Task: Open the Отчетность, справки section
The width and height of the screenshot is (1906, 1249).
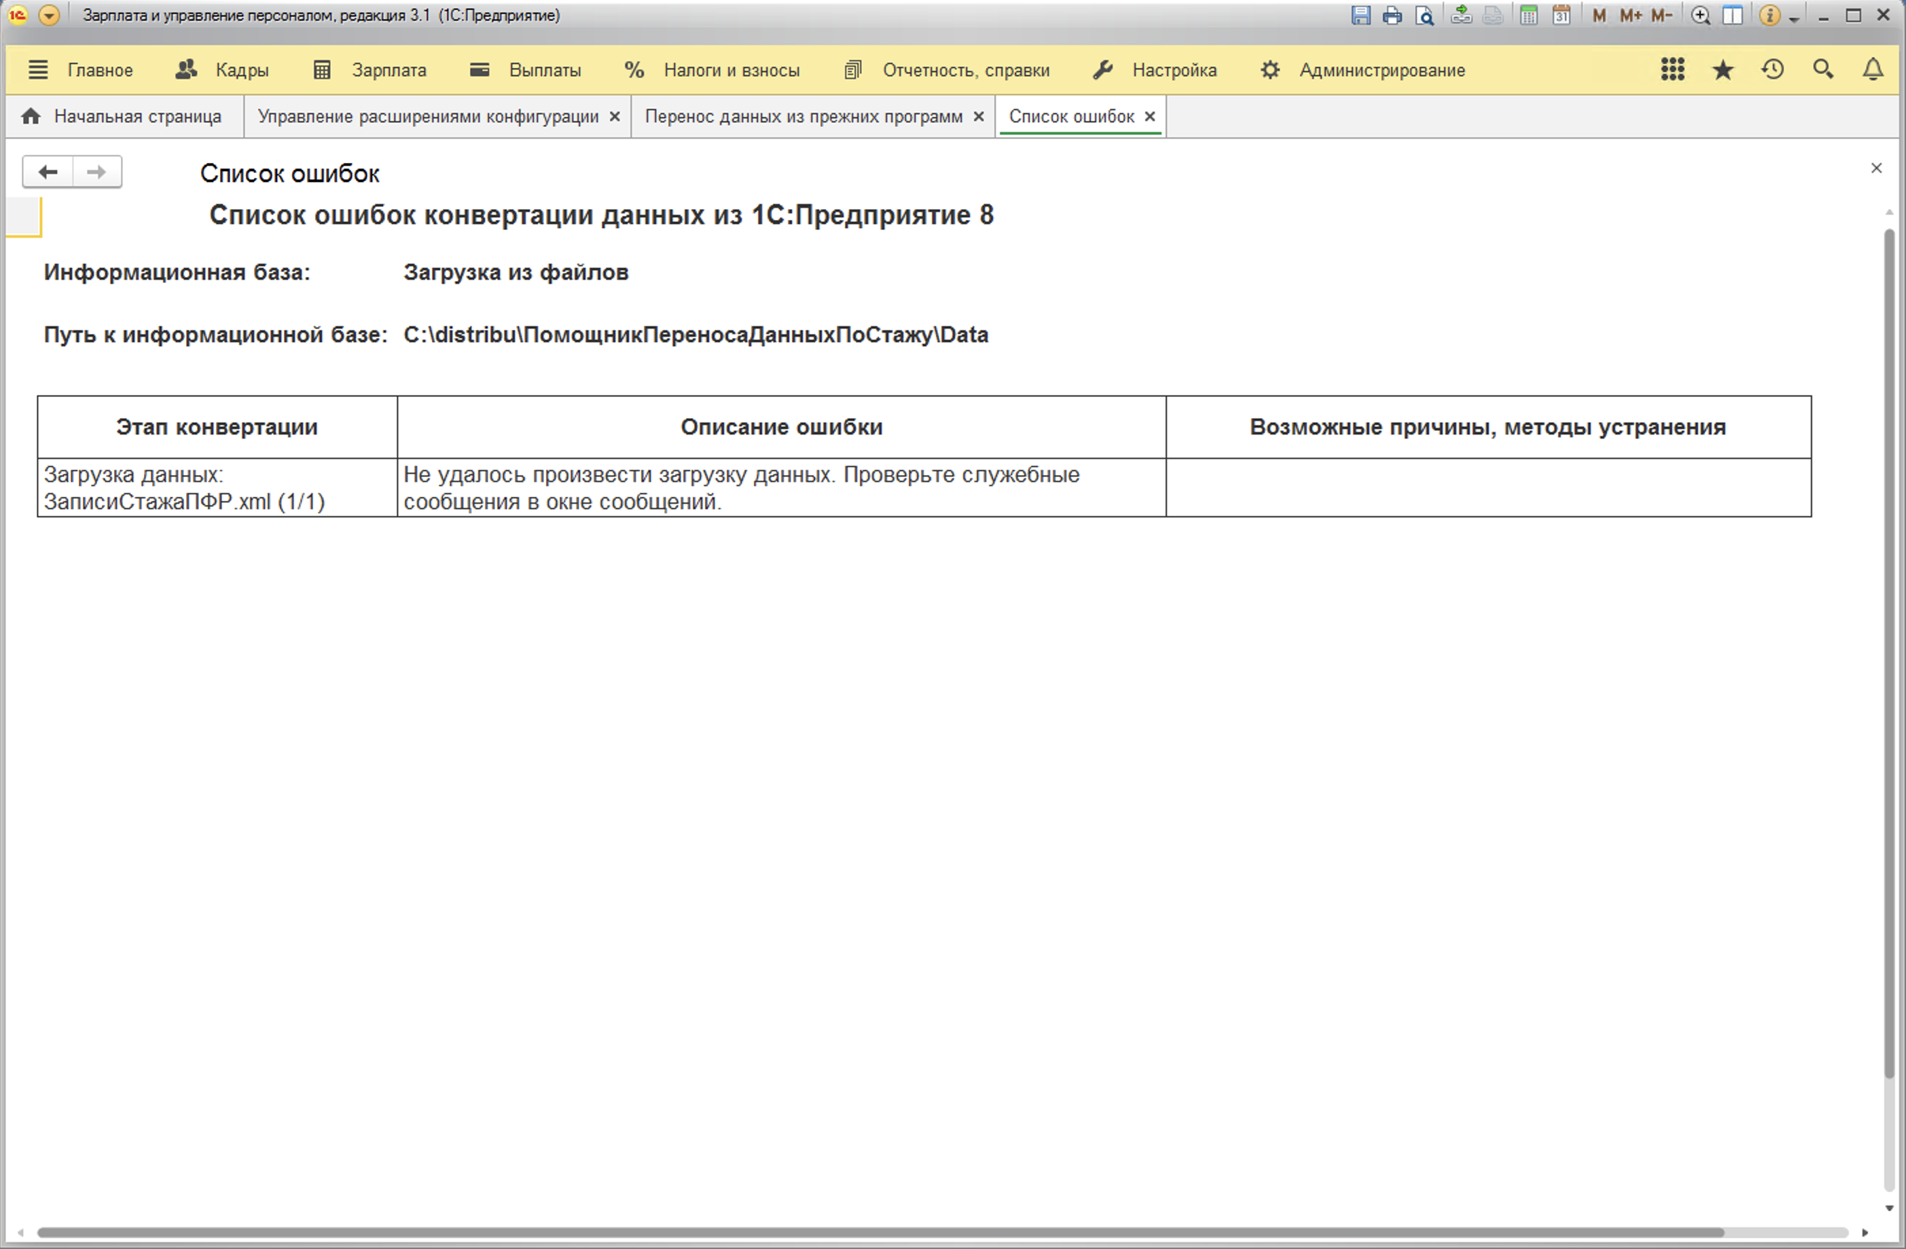Action: tap(947, 71)
